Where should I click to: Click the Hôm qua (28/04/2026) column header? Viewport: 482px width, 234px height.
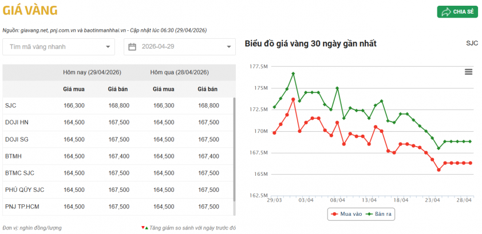click(179, 72)
